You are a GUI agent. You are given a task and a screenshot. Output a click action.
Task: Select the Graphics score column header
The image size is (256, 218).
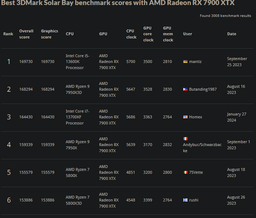(x=49, y=34)
